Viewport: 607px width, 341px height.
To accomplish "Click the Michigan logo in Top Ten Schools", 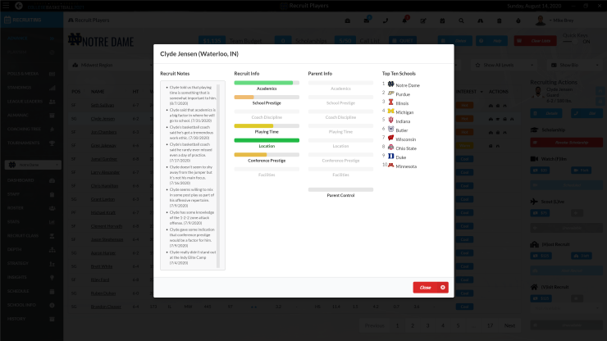I will [x=390, y=111].
